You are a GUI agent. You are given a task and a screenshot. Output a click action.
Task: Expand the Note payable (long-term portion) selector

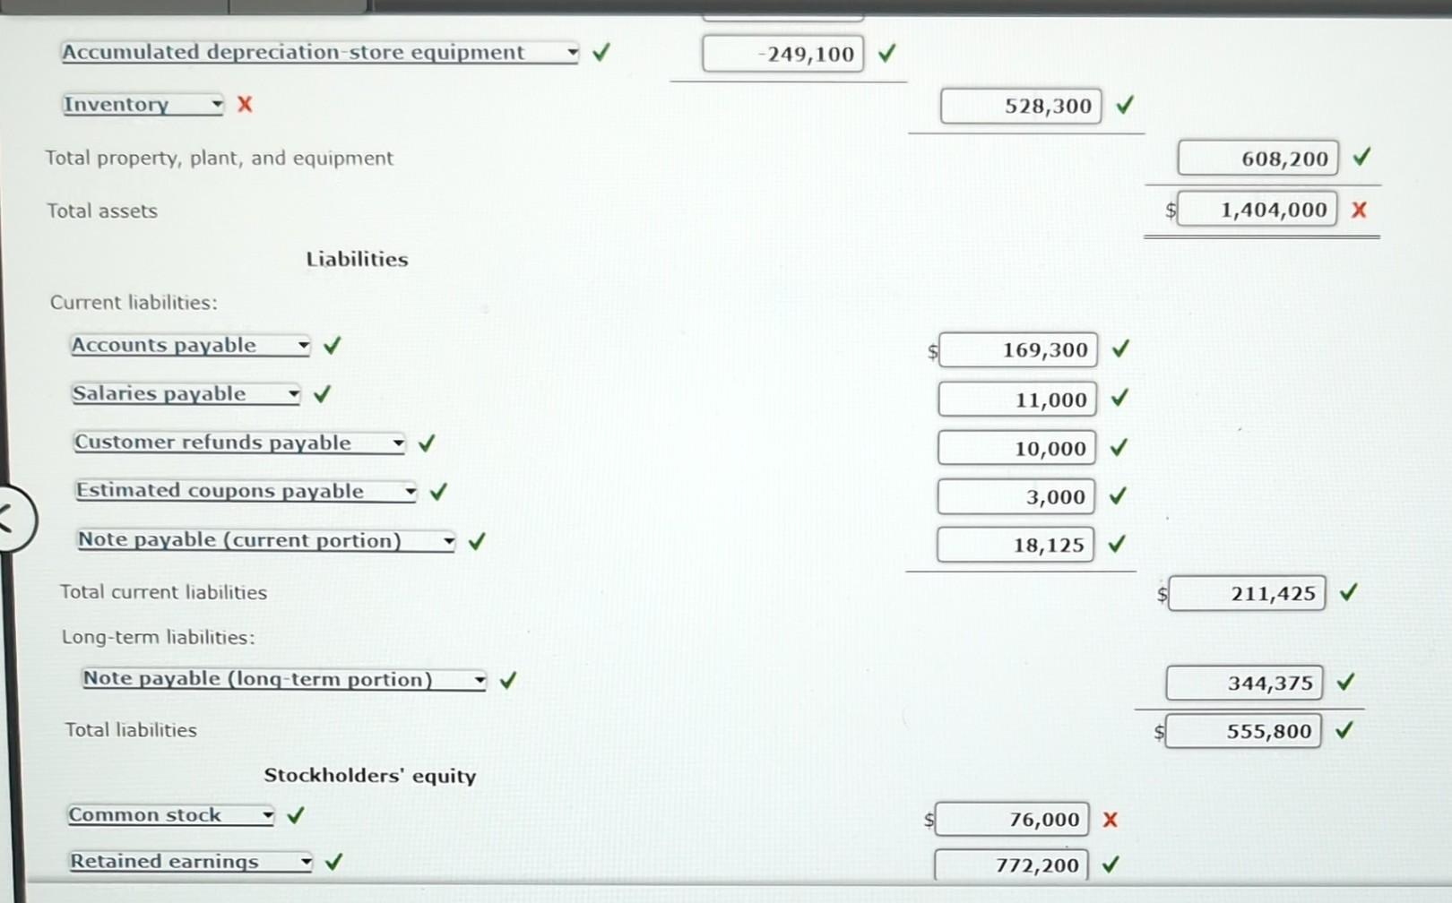[x=479, y=679]
